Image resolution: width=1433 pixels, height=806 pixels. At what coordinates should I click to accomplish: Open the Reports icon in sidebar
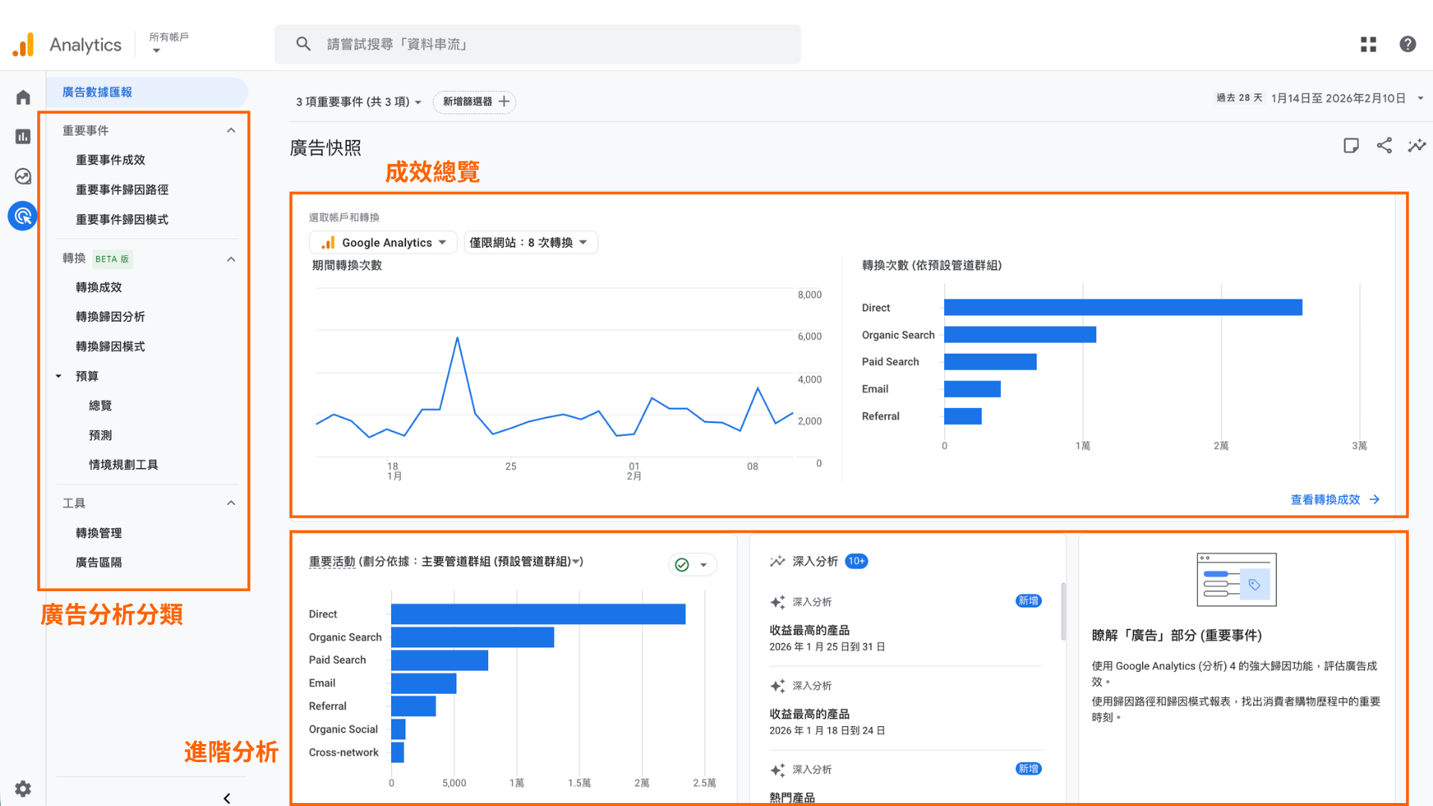point(22,136)
